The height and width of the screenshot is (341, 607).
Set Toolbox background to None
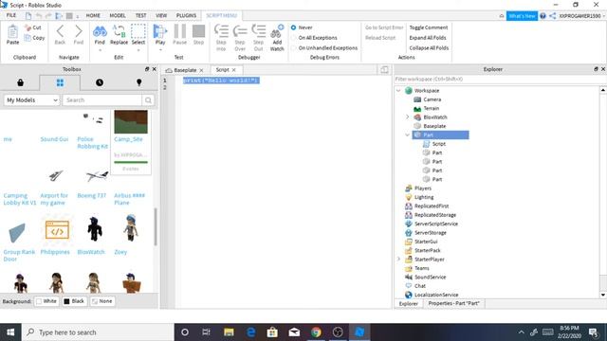pyautogui.click(x=101, y=301)
